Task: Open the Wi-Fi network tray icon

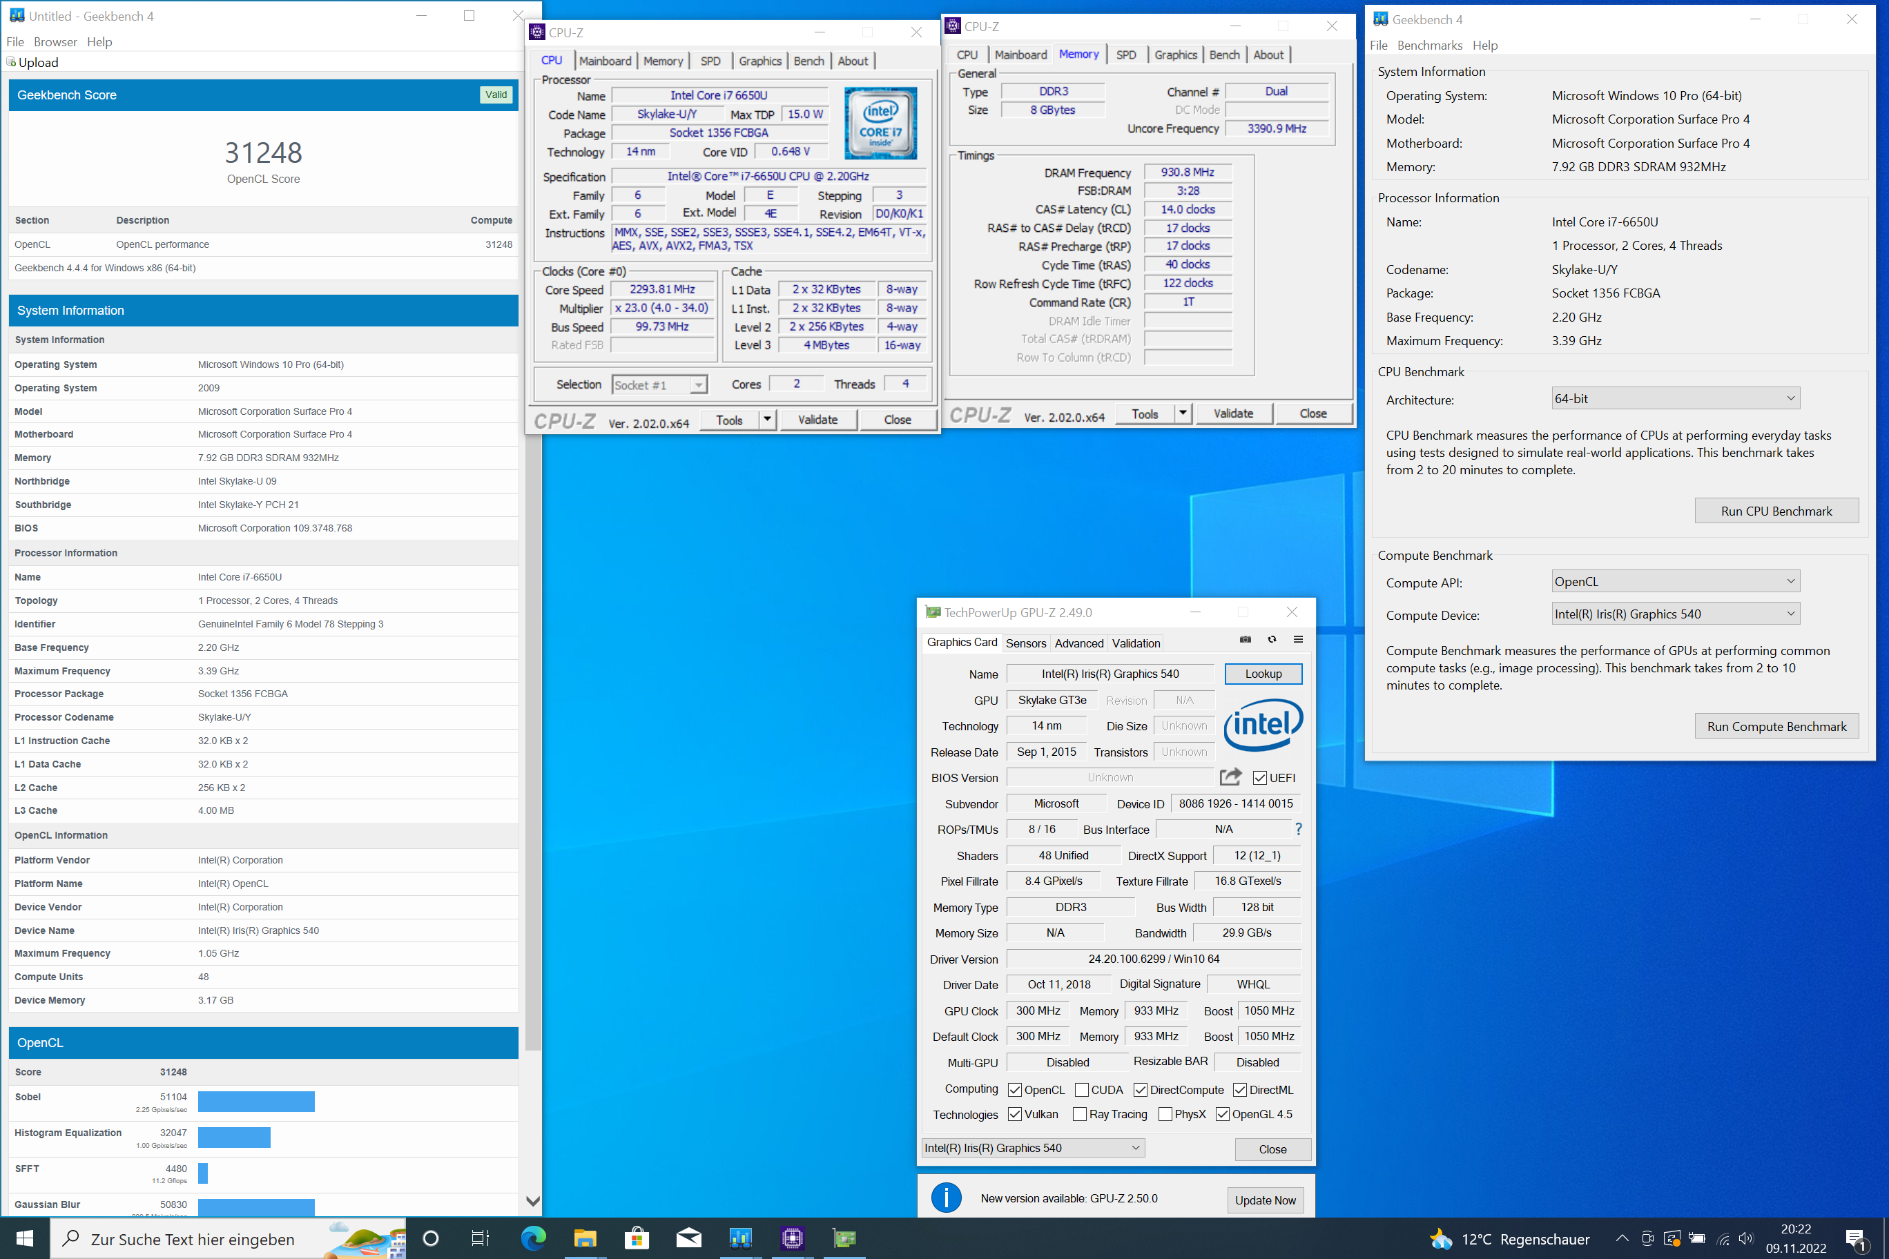Action: coord(1723,1238)
